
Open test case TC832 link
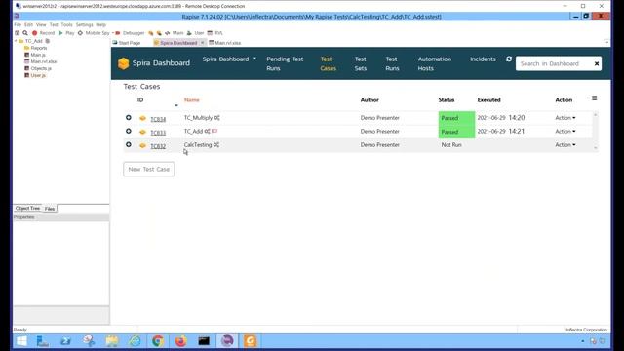(x=158, y=146)
